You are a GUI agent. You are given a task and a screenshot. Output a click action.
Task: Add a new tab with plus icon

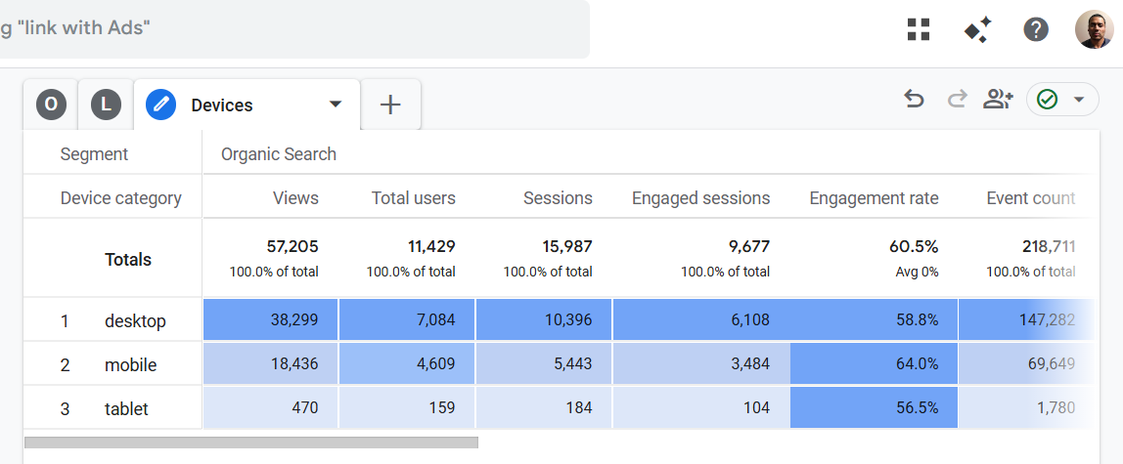pyautogui.click(x=390, y=105)
